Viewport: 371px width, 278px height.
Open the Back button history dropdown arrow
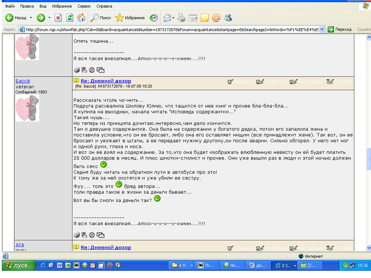[31, 18]
